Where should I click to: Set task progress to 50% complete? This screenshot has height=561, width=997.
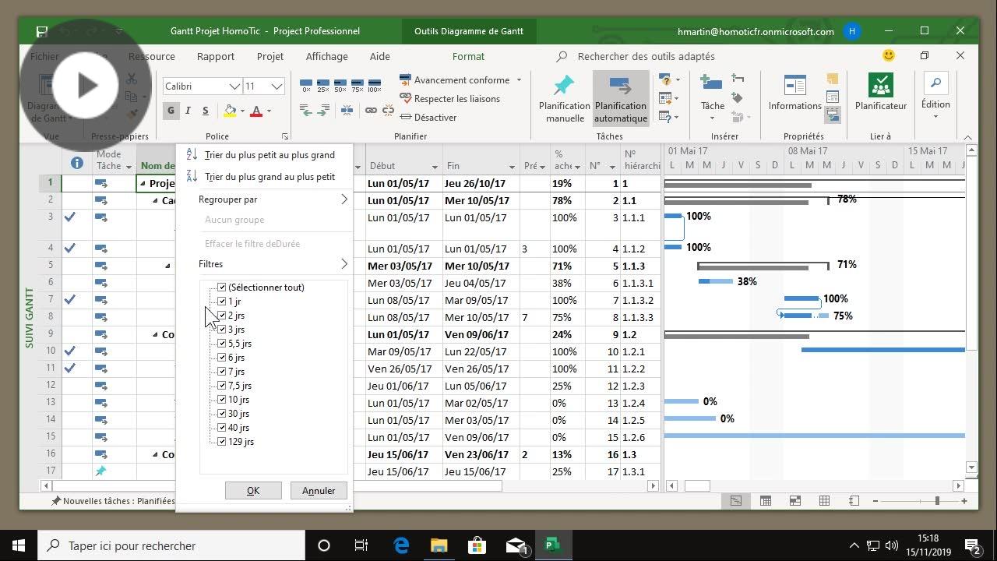340,86
